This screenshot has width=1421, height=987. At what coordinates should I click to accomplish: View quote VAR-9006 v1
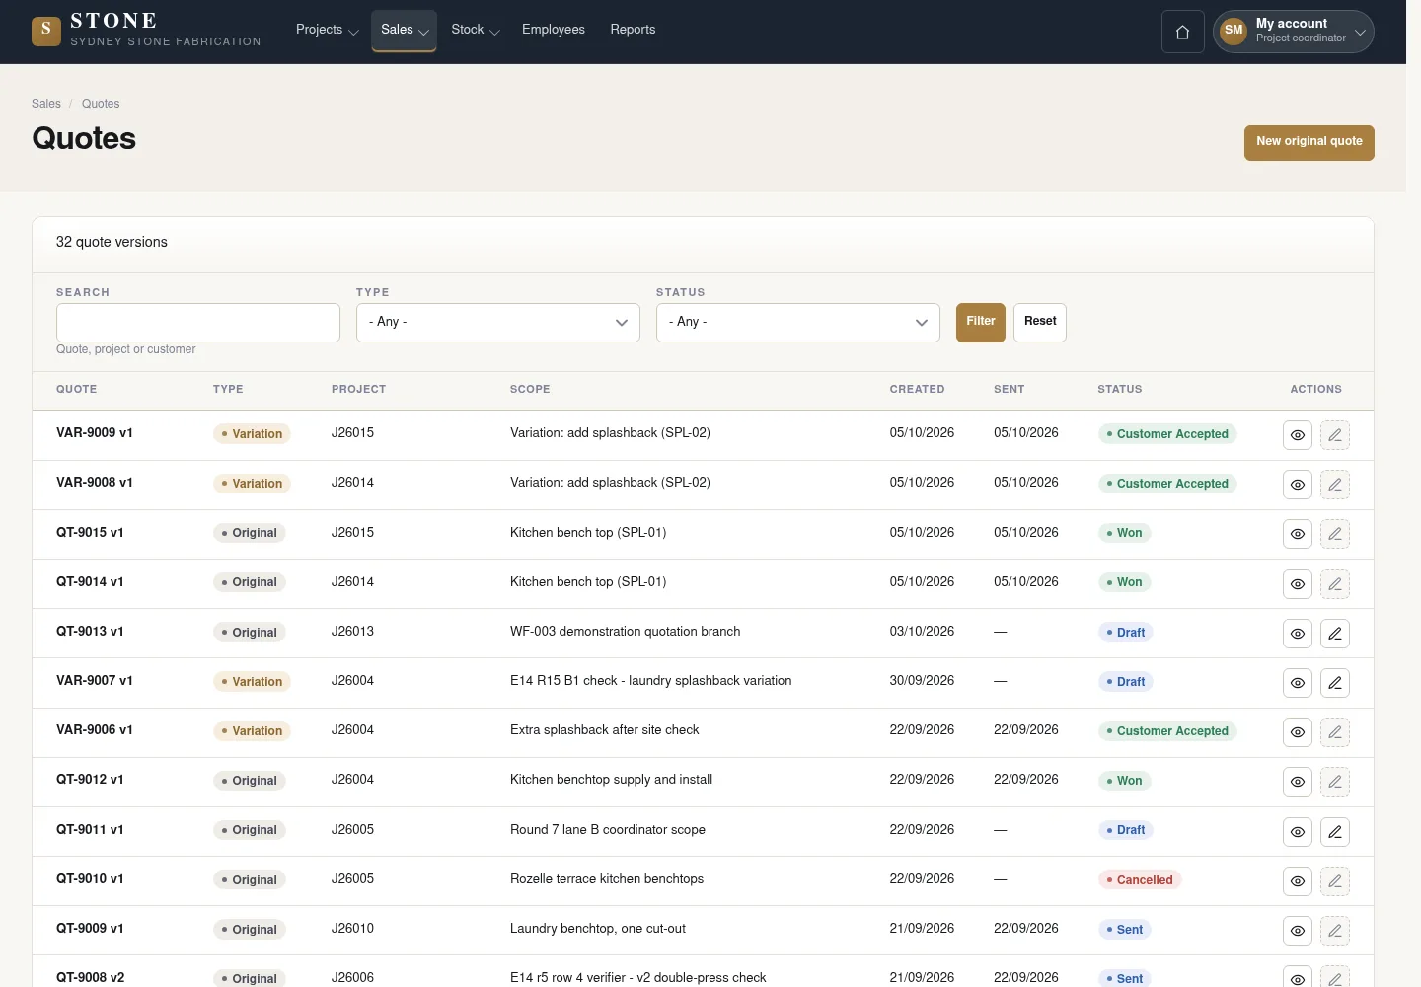(1298, 732)
